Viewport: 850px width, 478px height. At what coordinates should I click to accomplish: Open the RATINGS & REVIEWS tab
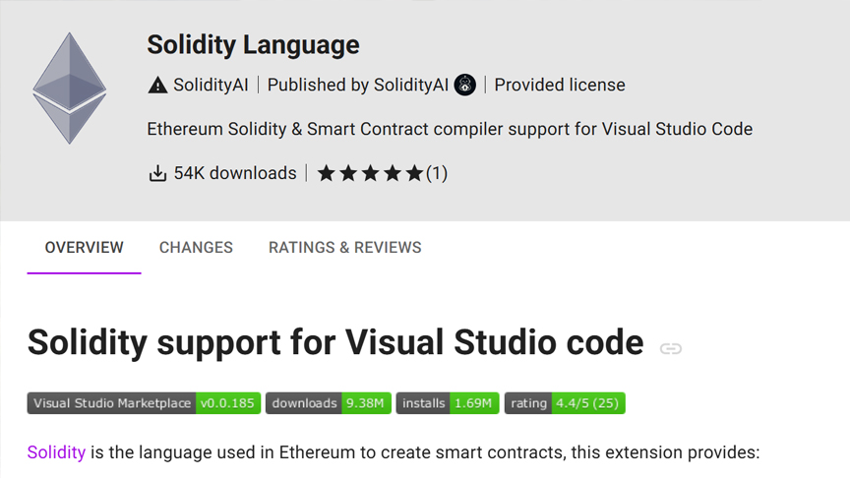tap(344, 248)
